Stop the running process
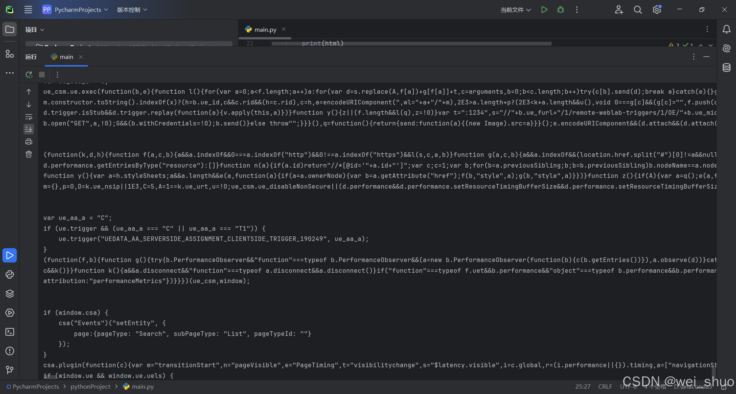The height and width of the screenshot is (394, 736). pyautogui.click(x=42, y=75)
